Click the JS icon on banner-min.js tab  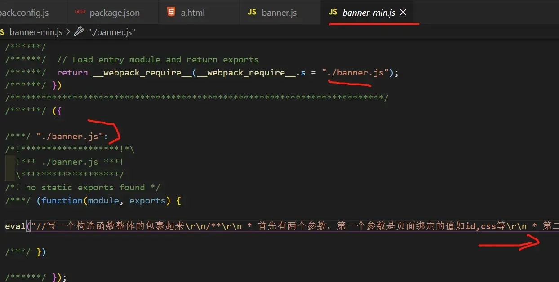[x=333, y=13]
